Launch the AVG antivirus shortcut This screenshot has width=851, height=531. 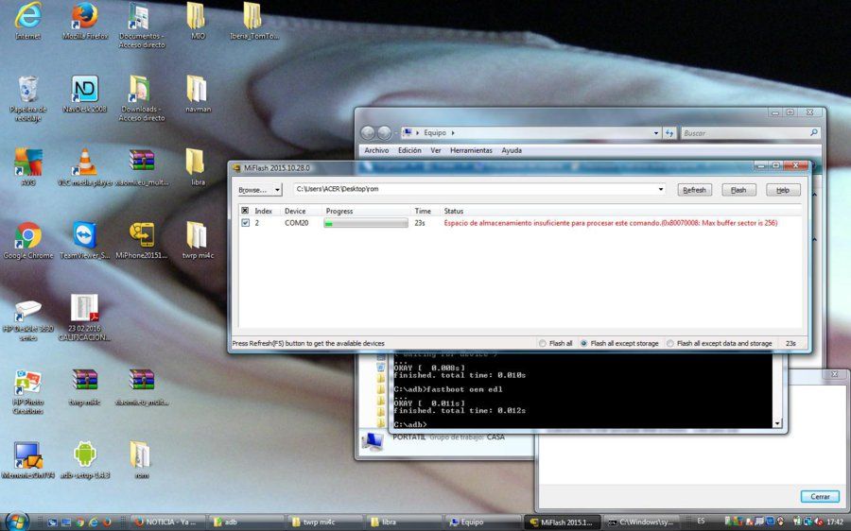tap(27, 167)
